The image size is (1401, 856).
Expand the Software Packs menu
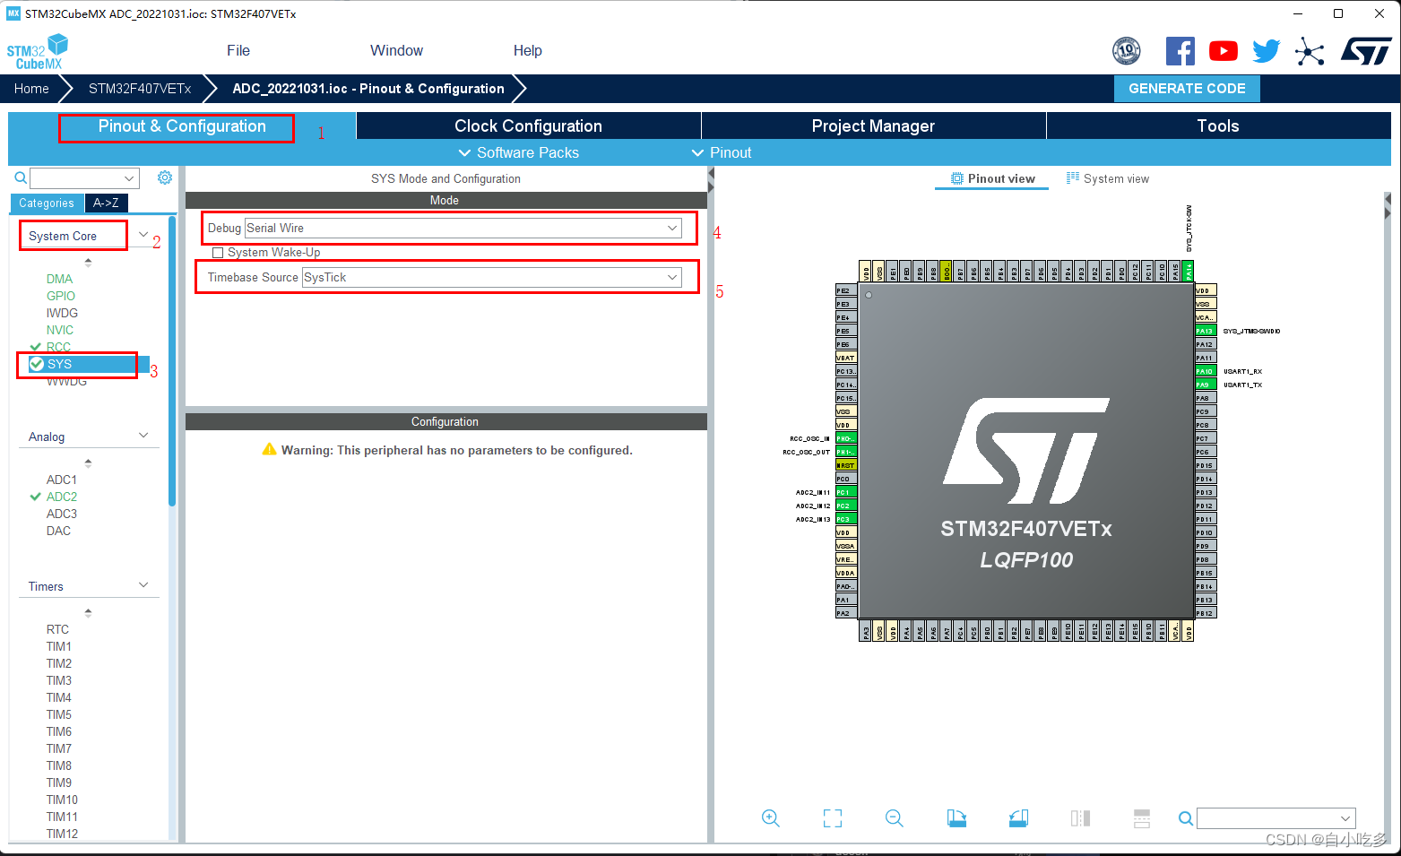tap(518, 152)
